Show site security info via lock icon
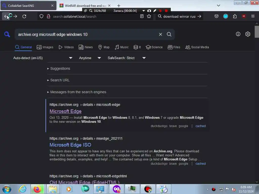Viewport: 259px width, 194px height. [49, 16]
